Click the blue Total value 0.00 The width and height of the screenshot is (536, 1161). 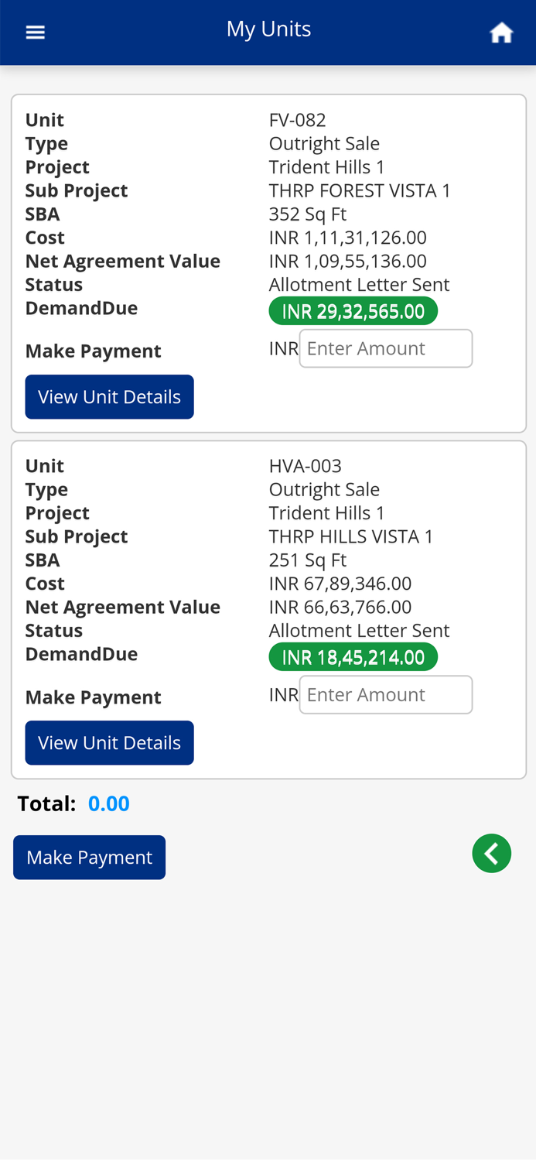[109, 803]
